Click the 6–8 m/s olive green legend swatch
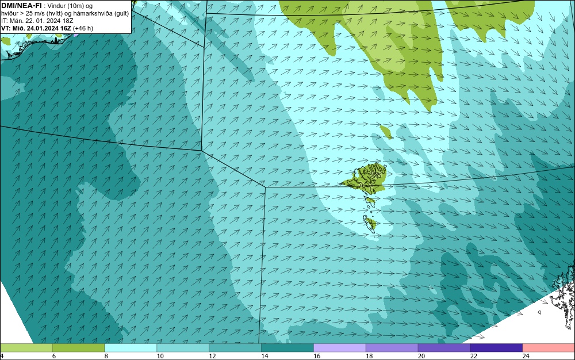The image size is (575, 360). tap(78, 348)
